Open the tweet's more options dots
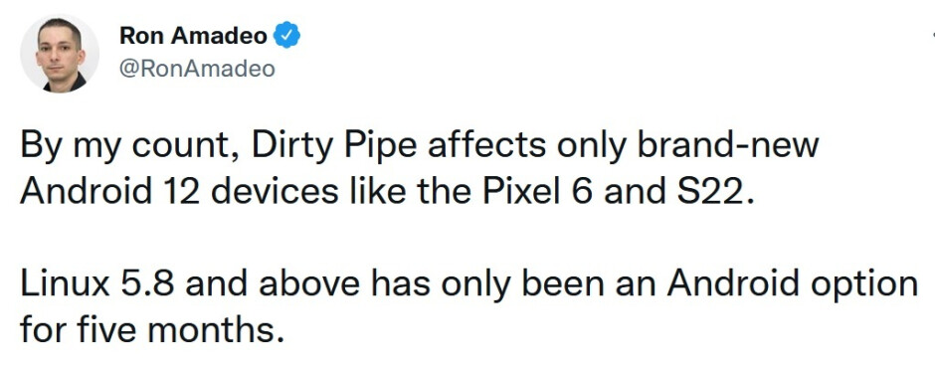935x365 pixels. pyautogui.click(x=933, y=37)
